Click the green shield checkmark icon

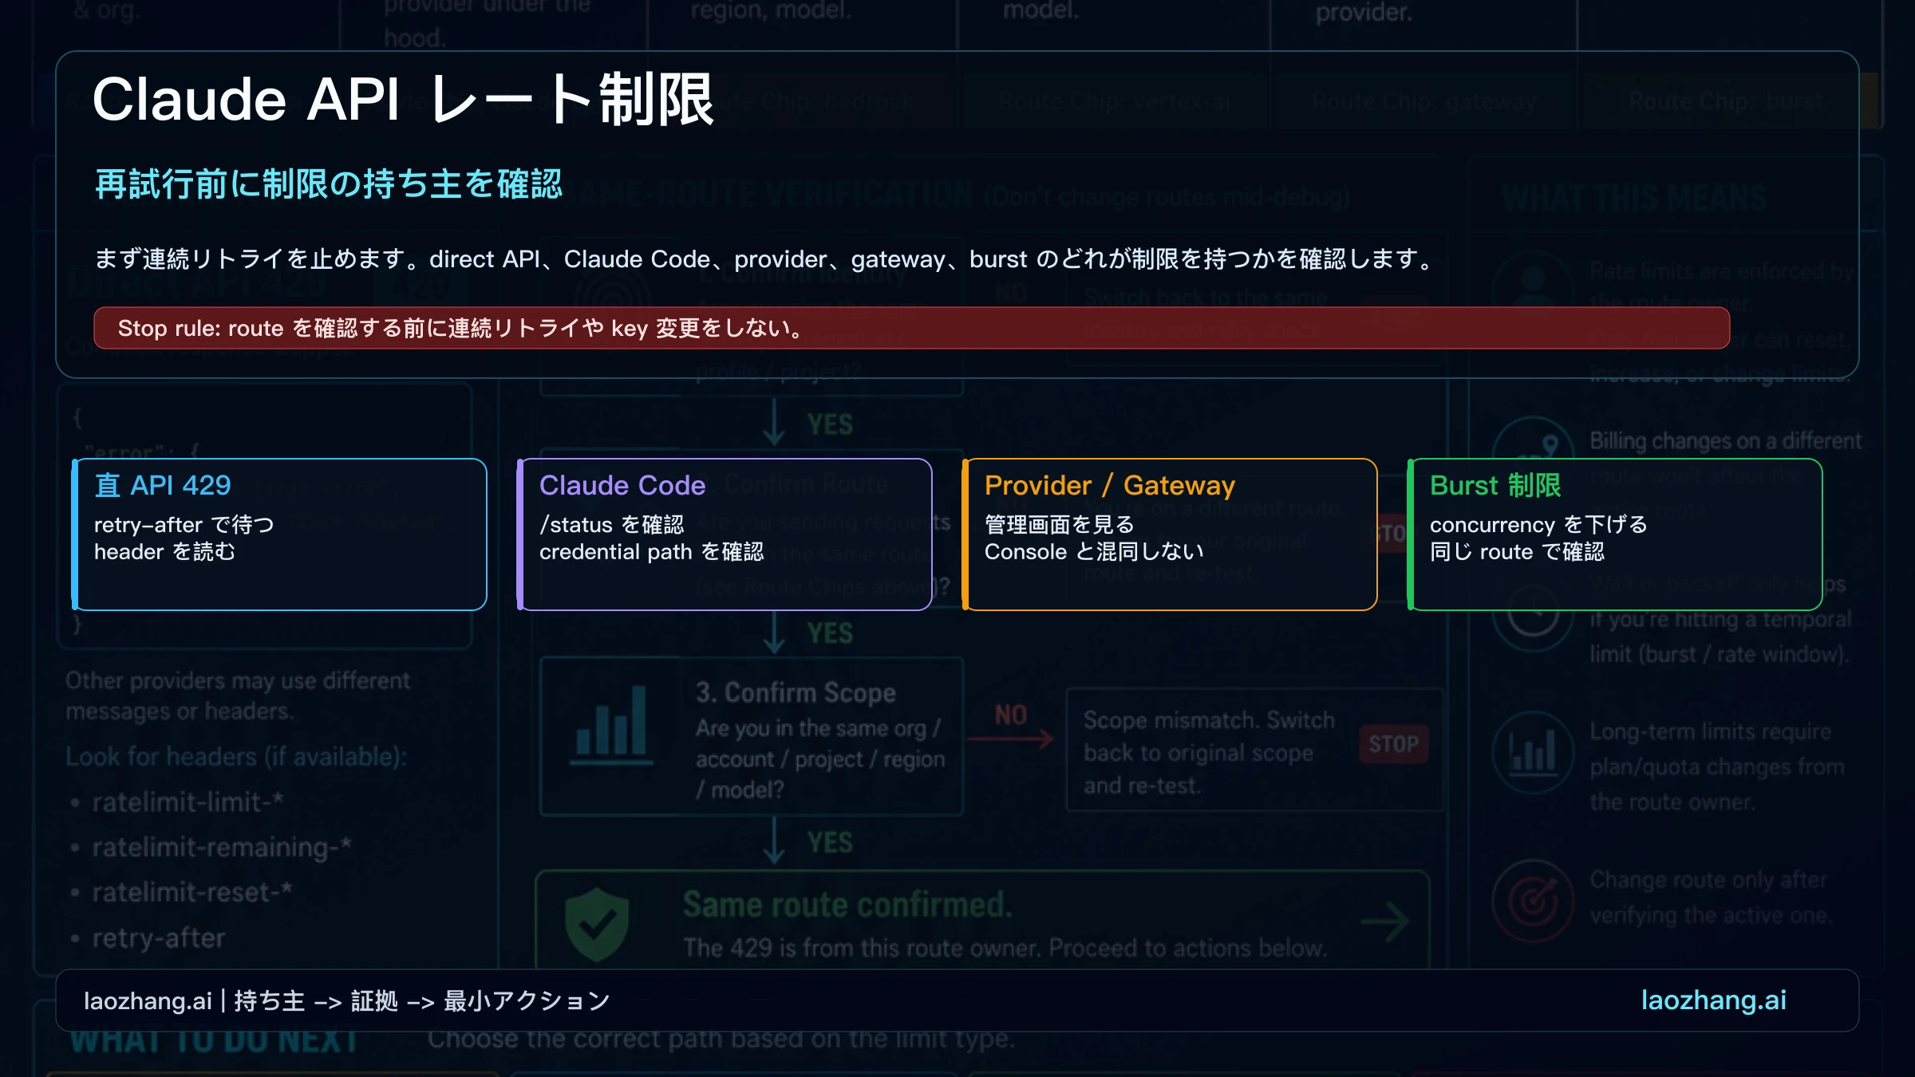point(596,924)
